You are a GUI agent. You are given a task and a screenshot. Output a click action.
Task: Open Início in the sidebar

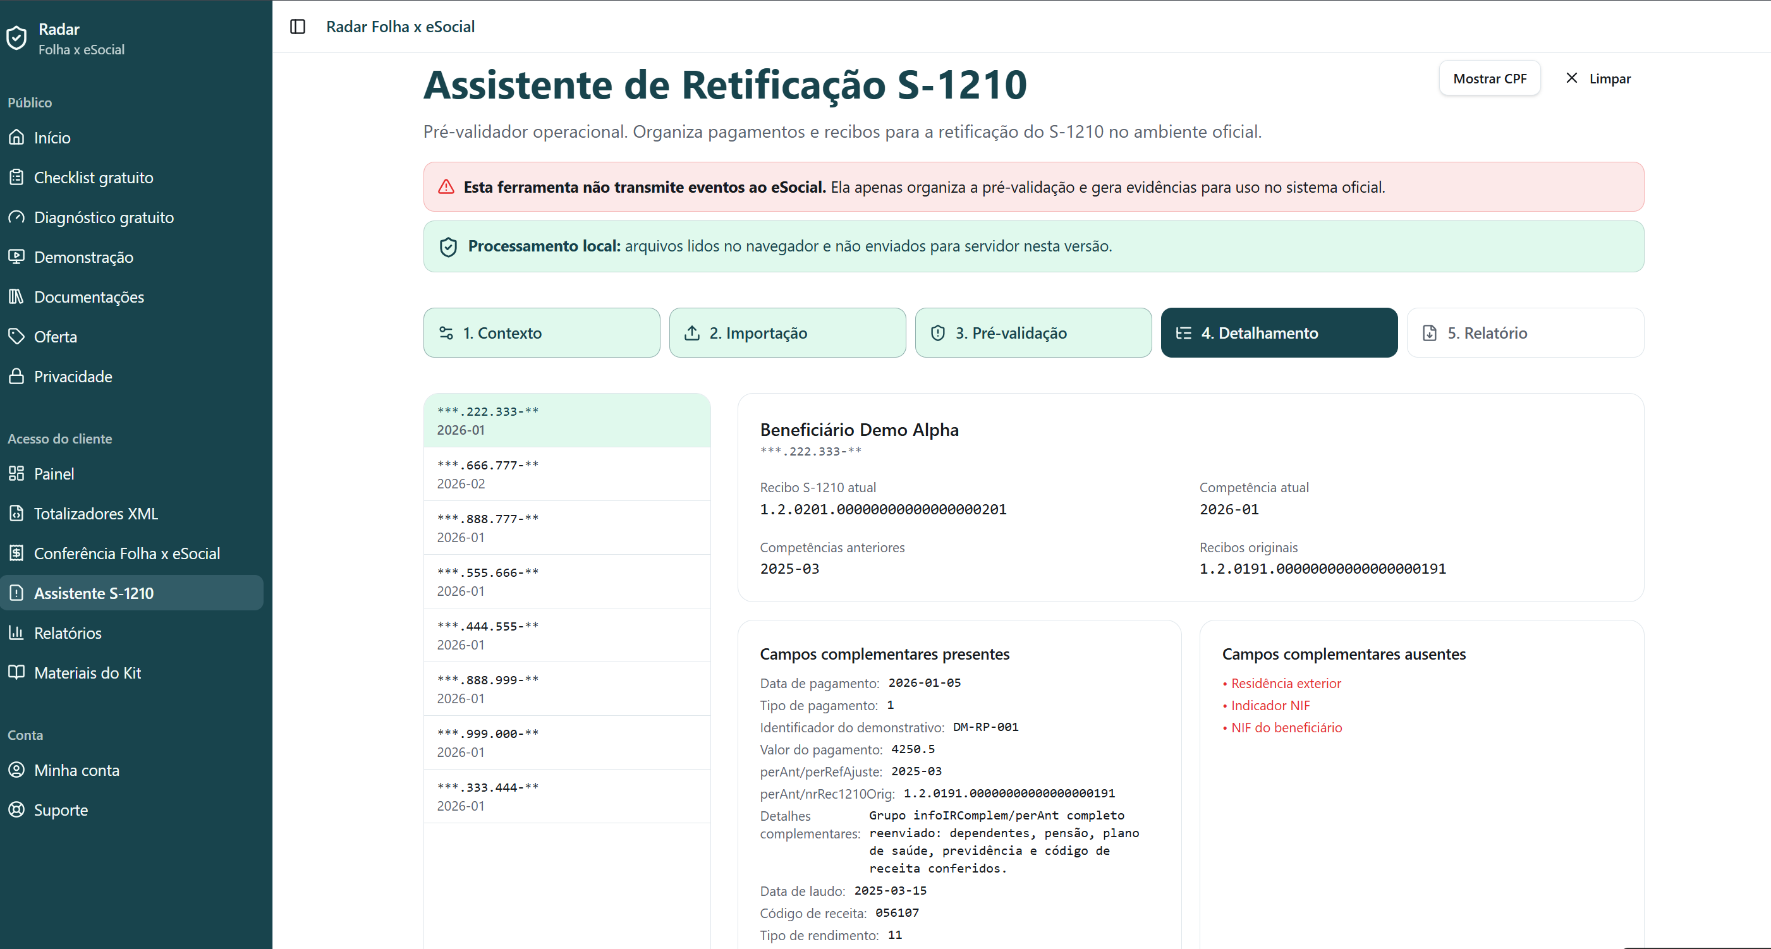132,138
